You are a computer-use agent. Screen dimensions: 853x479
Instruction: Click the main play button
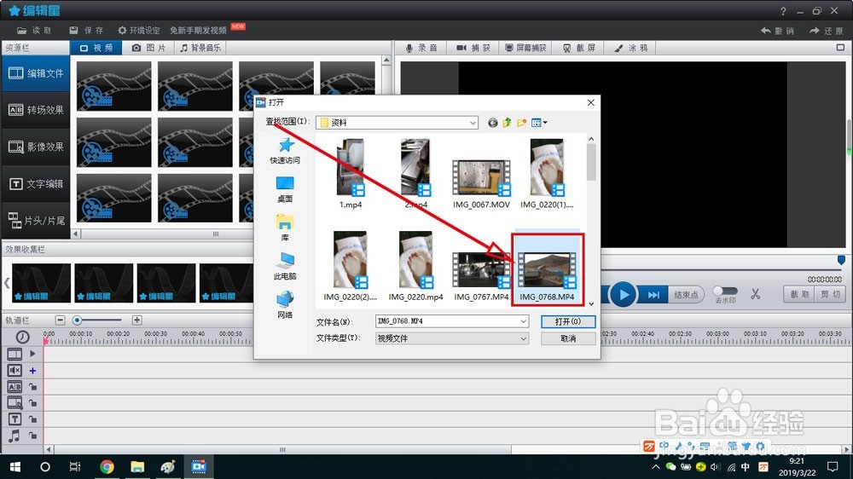pos(623,295)
